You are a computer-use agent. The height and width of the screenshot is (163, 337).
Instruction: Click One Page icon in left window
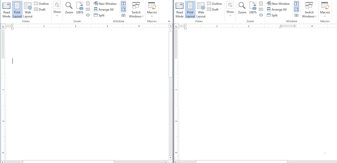click(x=88, y=4)
